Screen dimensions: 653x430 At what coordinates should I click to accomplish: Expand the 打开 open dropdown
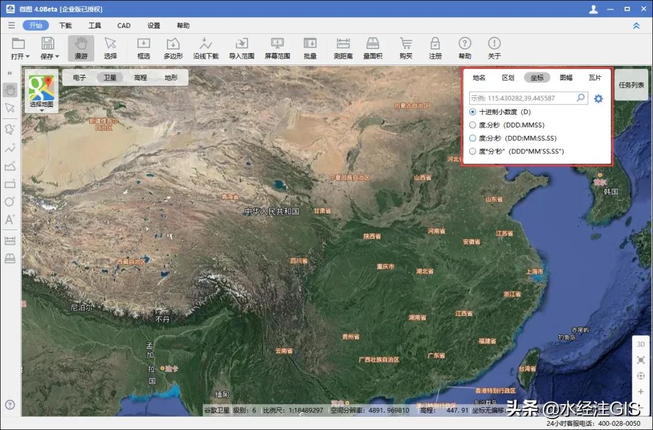pos(19,56)
